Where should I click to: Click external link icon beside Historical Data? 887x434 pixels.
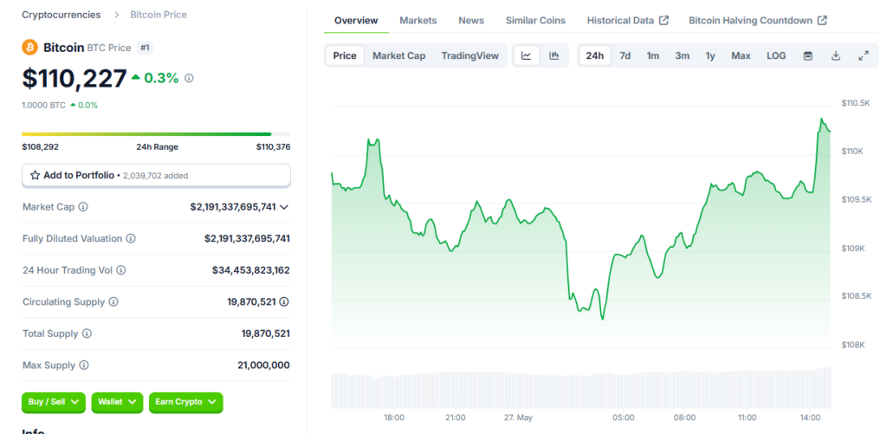click(664, 21)
